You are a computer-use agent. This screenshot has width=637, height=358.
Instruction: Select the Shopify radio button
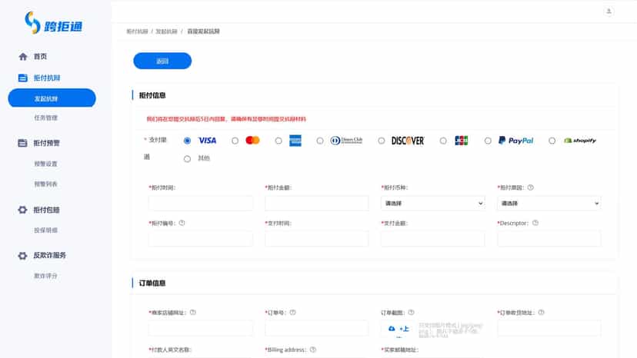pos(552,141)
